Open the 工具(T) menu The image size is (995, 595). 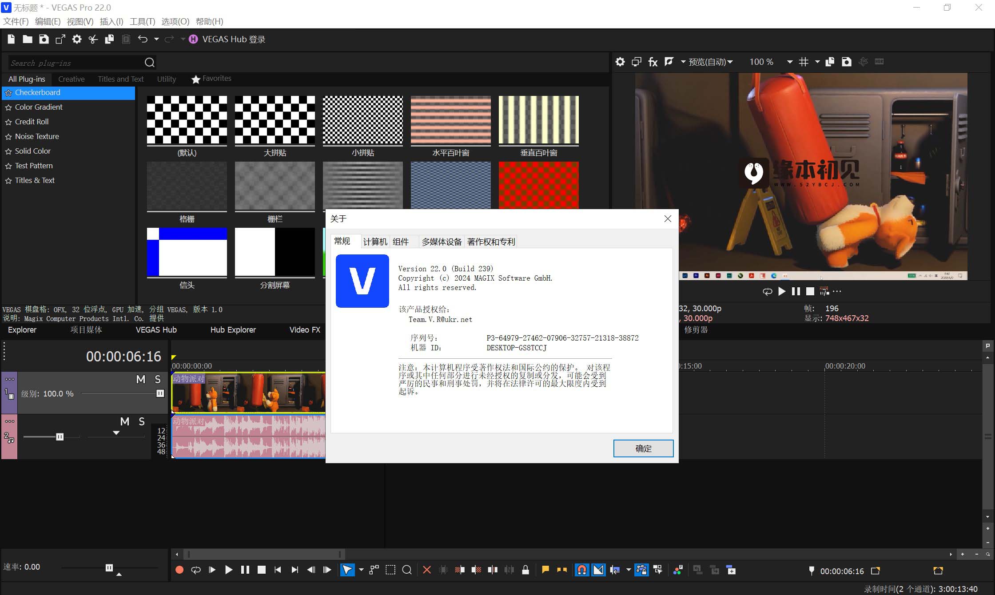pyautogui.click(x=142, y=21)
